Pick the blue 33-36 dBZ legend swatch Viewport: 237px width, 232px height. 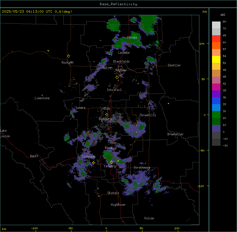coord(216,101)
